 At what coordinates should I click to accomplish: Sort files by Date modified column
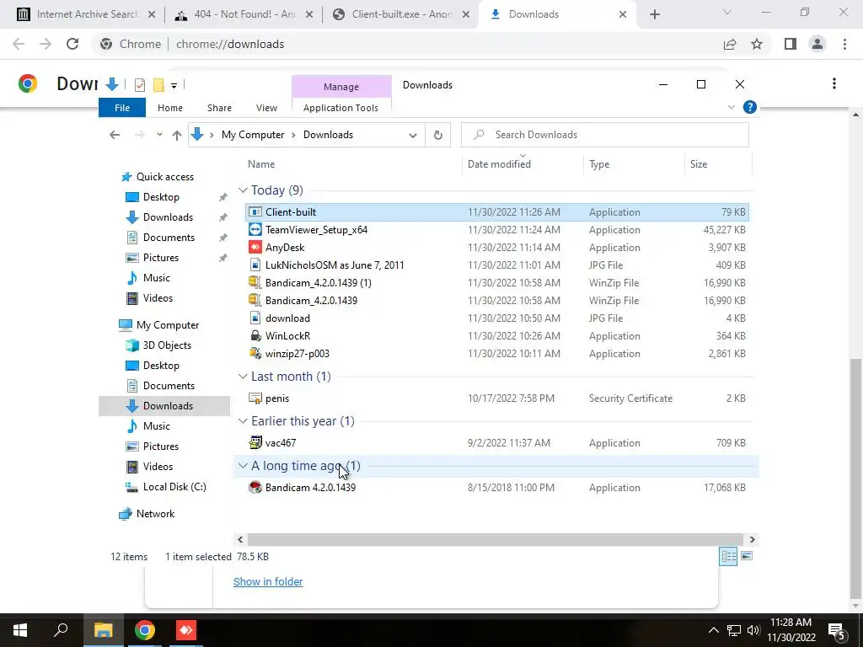pyautogui.click(x=499, y=164)
